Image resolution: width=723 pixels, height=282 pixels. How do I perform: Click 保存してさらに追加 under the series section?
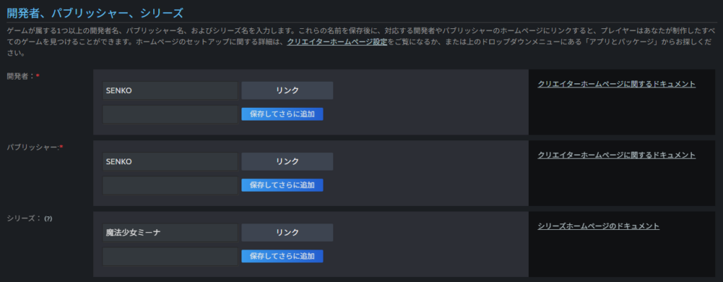click(x=282, y=256)
